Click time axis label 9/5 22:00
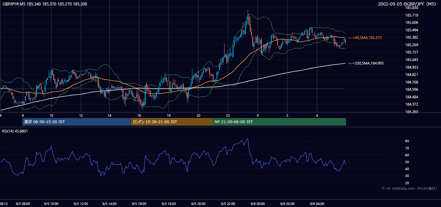Screen dimensions: 441x207 pyautogui.click(x=228, y=204)
